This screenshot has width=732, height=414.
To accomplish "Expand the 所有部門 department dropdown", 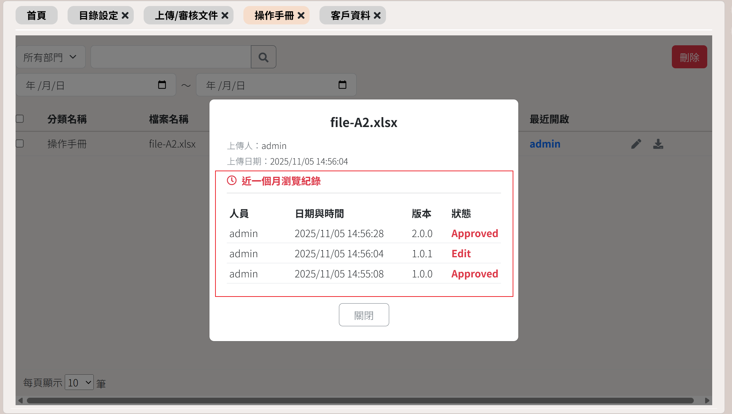I will pos(50,57).
